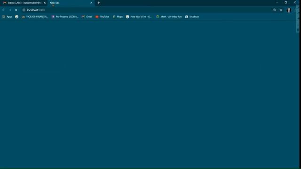This screenshot has width=301, height=169.
Task: Close the Inbox tab
Action: [45, 3]
